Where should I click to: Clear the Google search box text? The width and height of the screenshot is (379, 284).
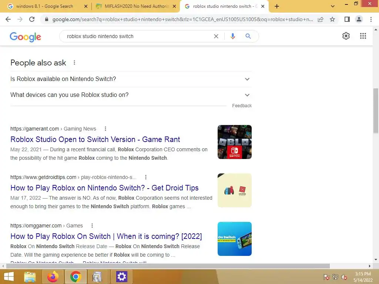pos(216,36)
